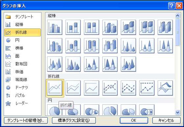Choose the 3-D stacked column chart icon
The height and width of the screenshot is (127, 184).
pos(128,27)
